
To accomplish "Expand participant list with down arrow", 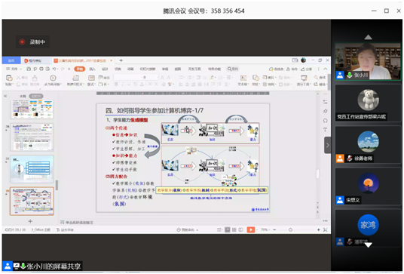I will tap(368, 245).
